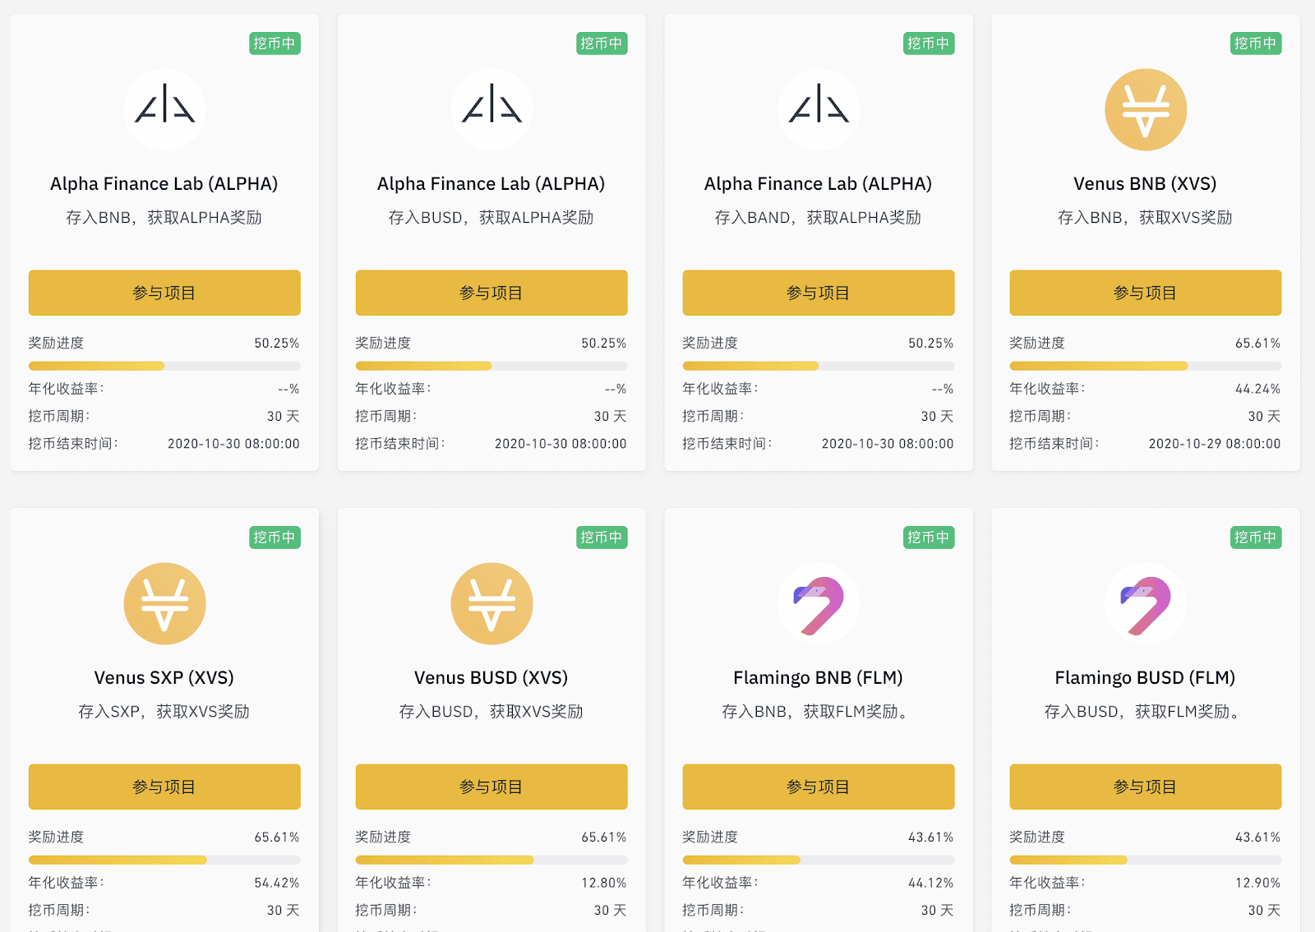The width and height of the screenshot is (1315, 932).
Task: Click 参与项目 on Venus BNB (XVS)
Action: [x=1146, y=293]
